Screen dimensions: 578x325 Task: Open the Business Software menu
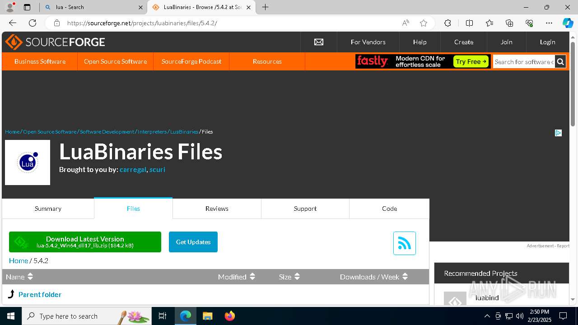[40, 61]
